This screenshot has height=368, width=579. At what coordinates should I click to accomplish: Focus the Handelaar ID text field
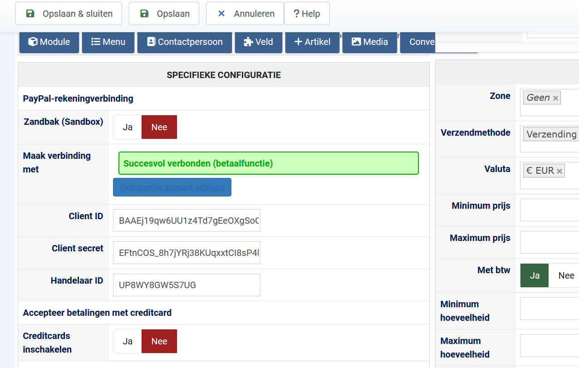click(x=186, y=285)
